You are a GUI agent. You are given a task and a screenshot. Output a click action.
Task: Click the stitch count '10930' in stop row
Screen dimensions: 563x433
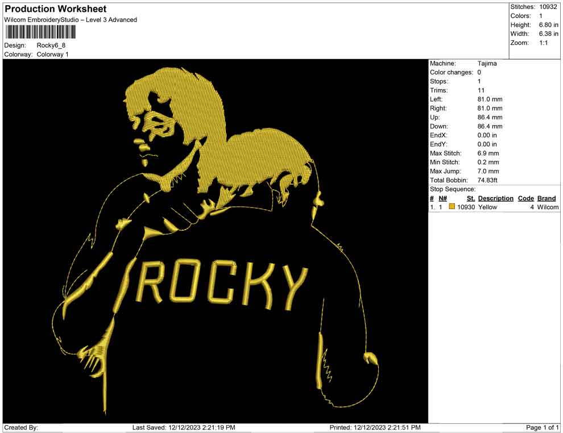[466, 207]
